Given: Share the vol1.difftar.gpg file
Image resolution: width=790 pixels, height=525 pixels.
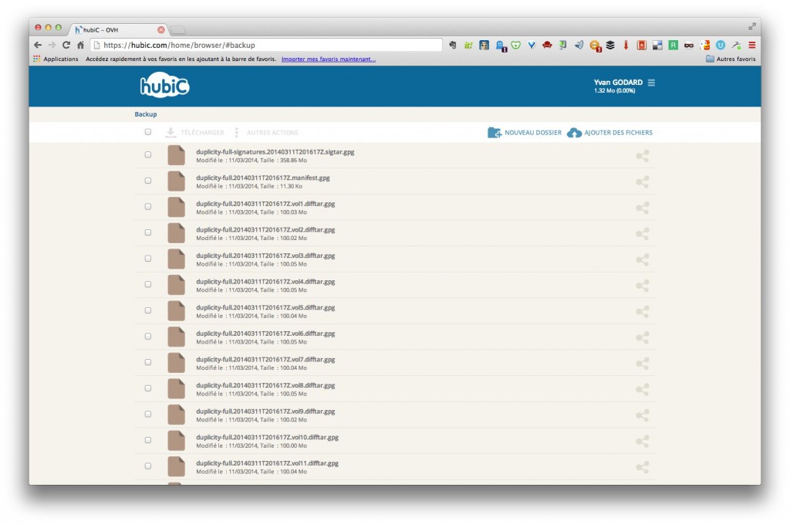Looking at the screenshot, I should pos(642,208).
